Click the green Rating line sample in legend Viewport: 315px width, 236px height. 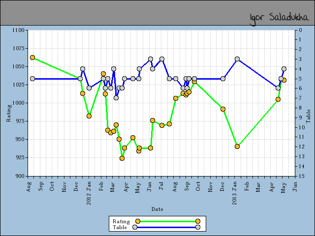(x=167, y=221)
